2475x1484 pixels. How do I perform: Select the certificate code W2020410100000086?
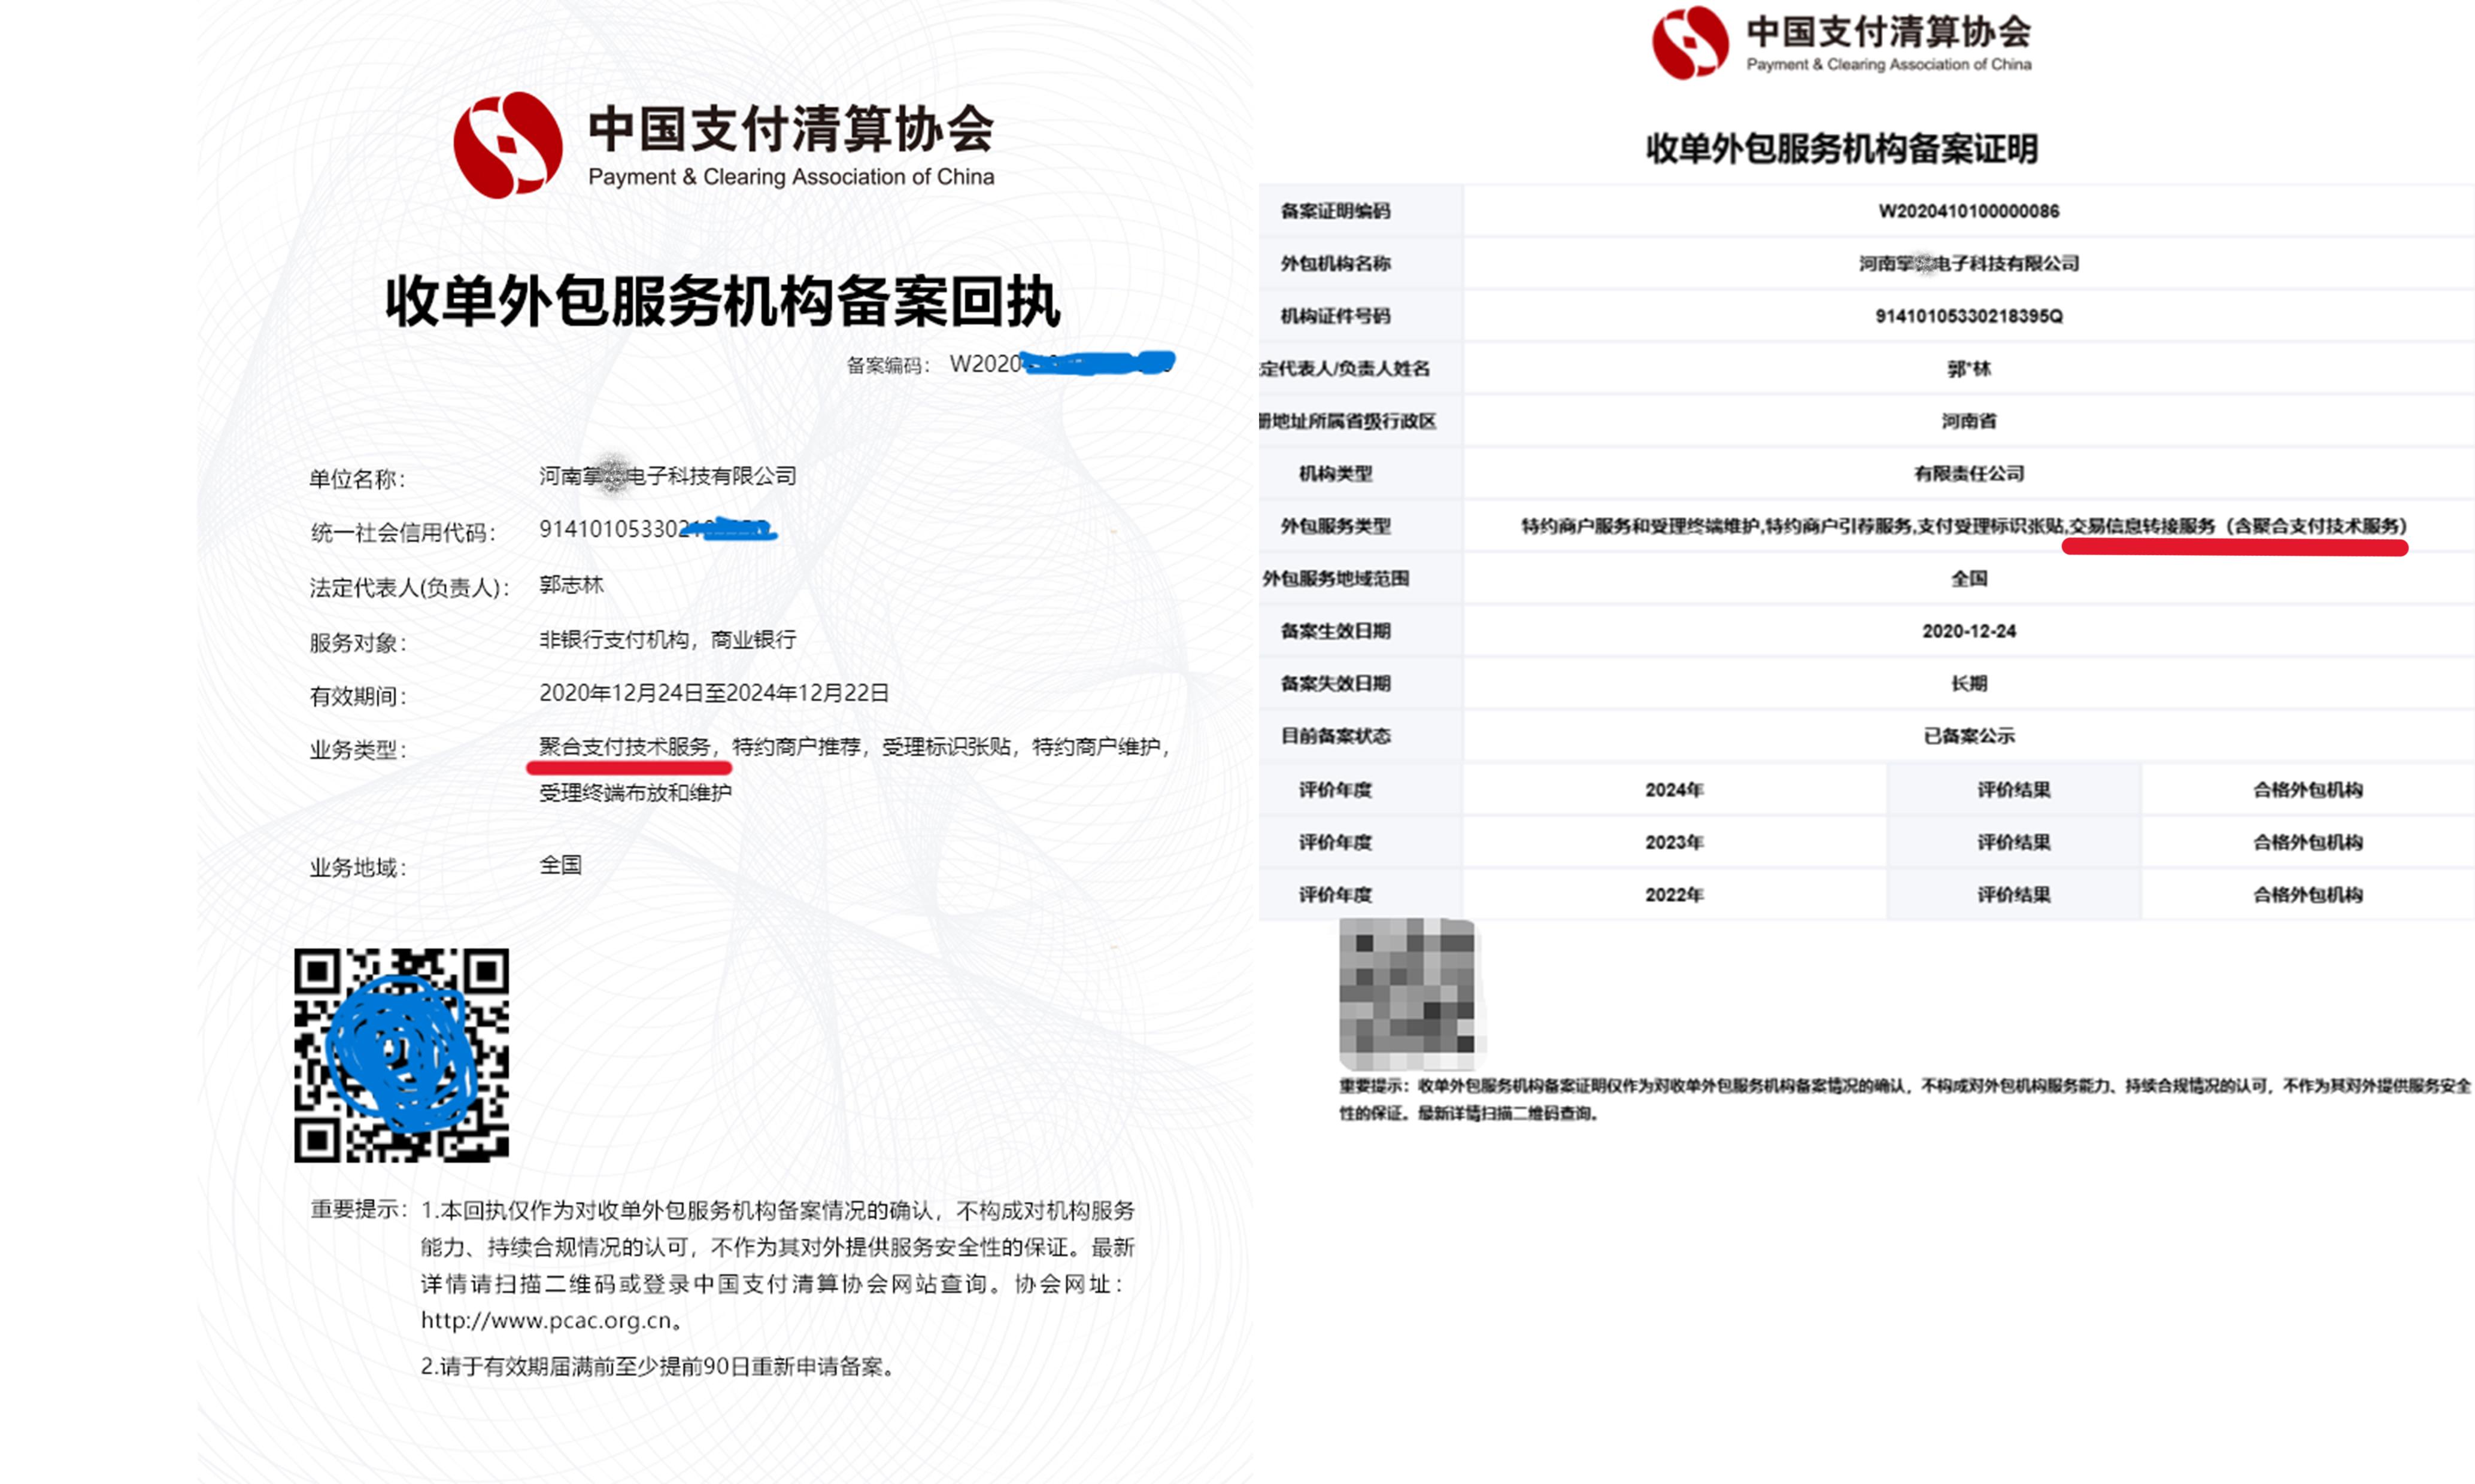point(1968,211)
